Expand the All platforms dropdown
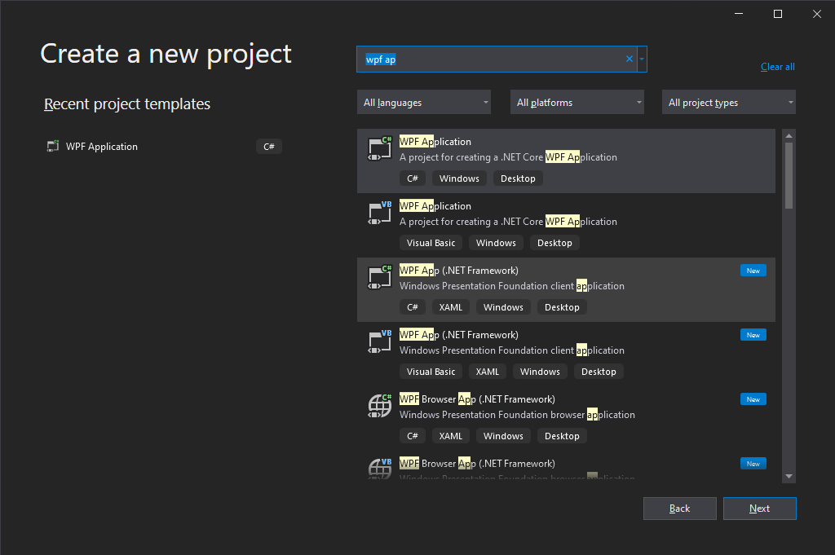Viewport: 835px width, 555px height. click(x=577, y=102)
